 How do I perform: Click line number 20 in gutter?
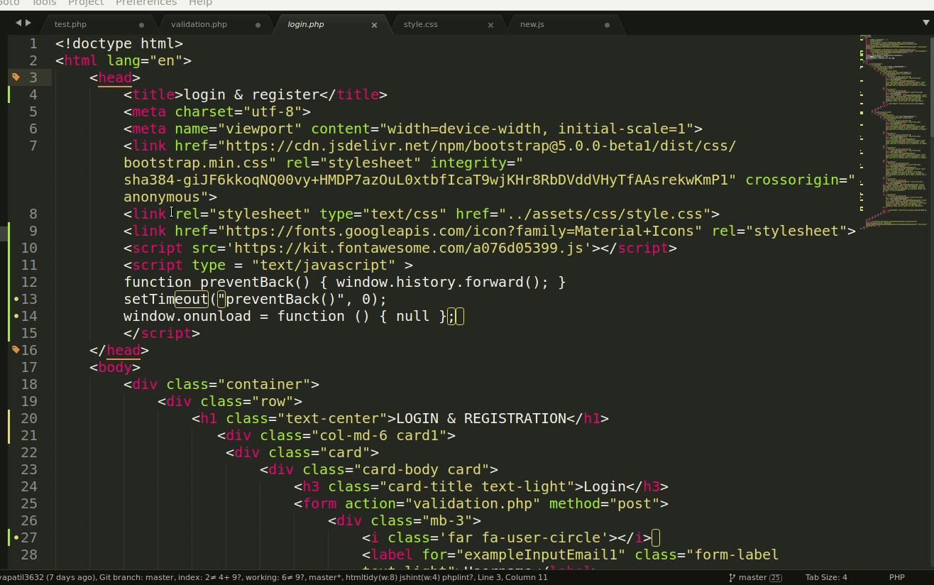pyautogui.click(x=29, y=418)
